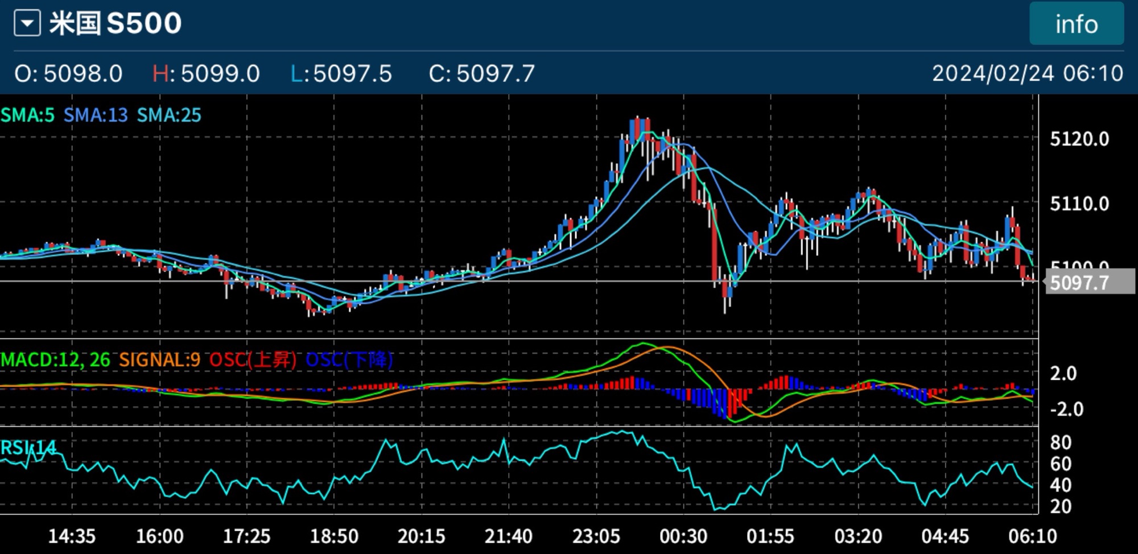
Task: Tap the high price value H: 5099.0
Action: pos(206,73)
